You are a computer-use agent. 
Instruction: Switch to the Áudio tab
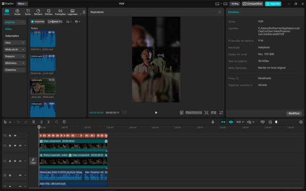coord(17,12)
